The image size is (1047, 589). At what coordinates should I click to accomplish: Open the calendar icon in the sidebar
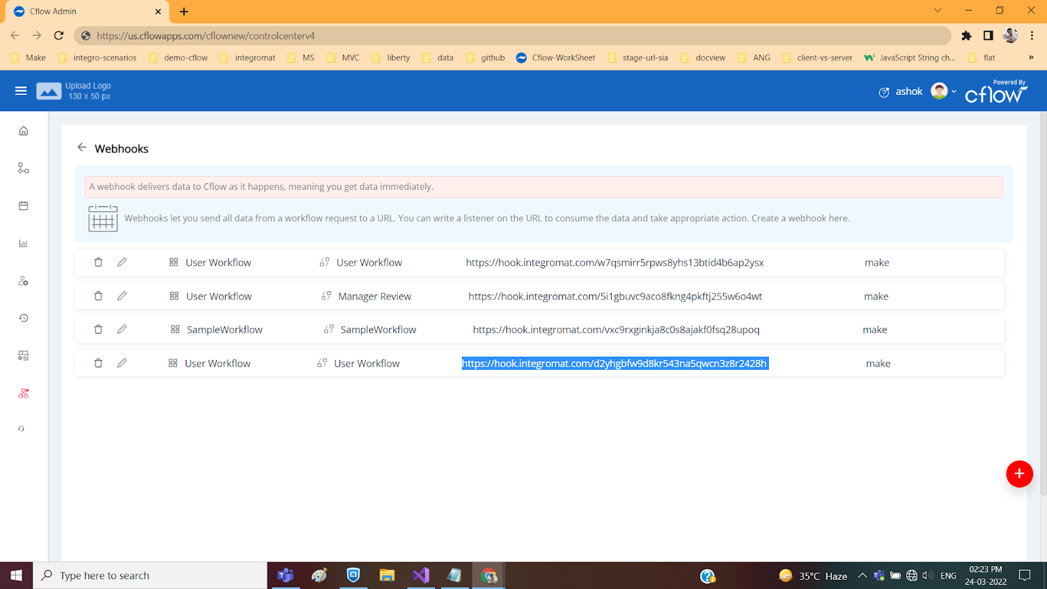point(24,205)
